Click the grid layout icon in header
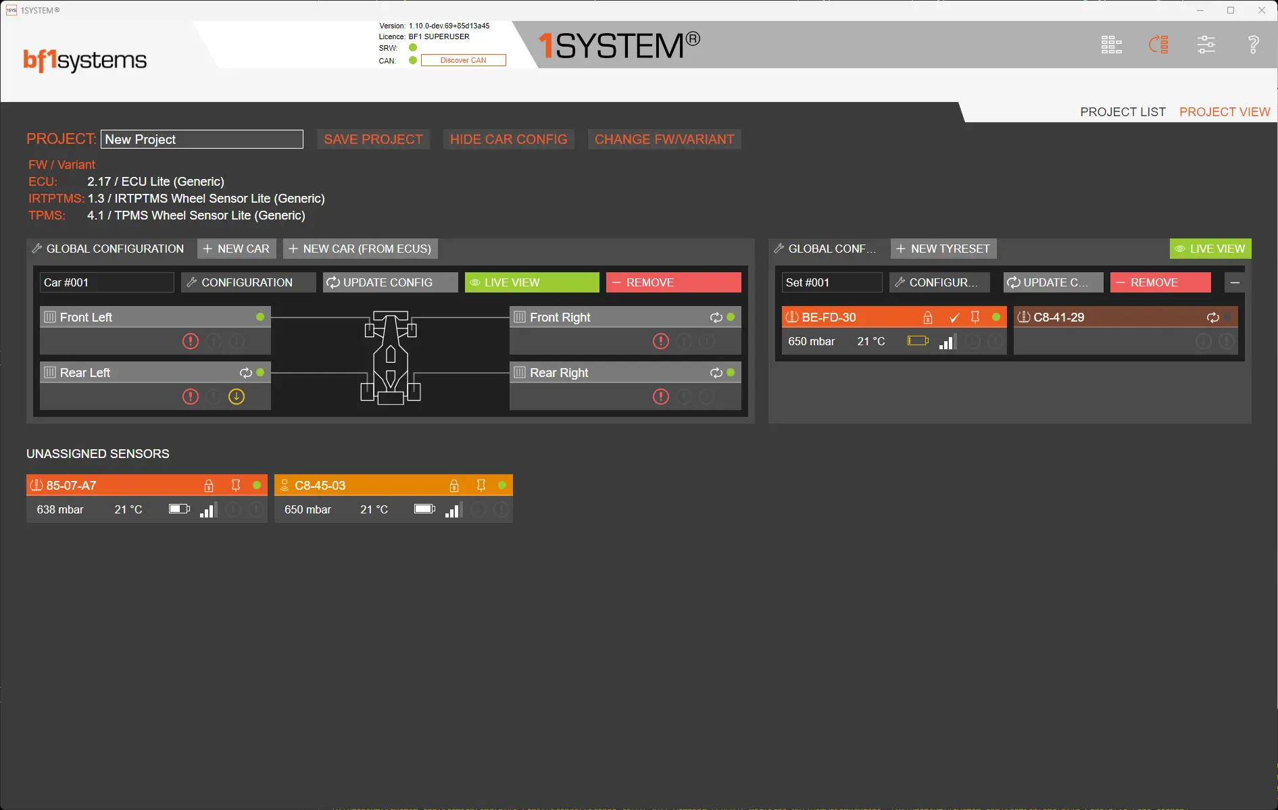Screen dimensions: 1278x810 tap(1111, 45)
